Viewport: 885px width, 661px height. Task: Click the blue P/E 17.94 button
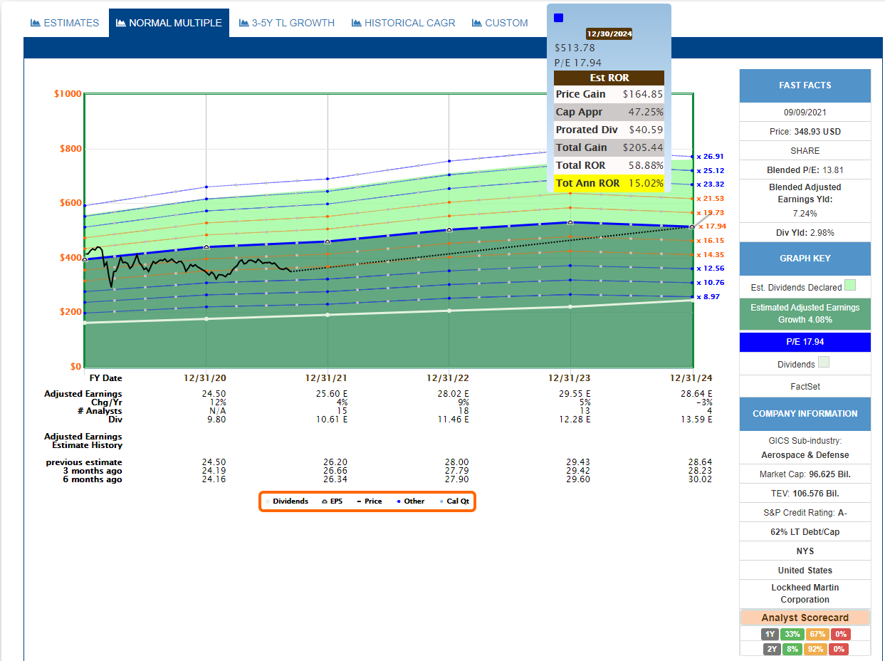pyautogui.click(x=805, y=342)
